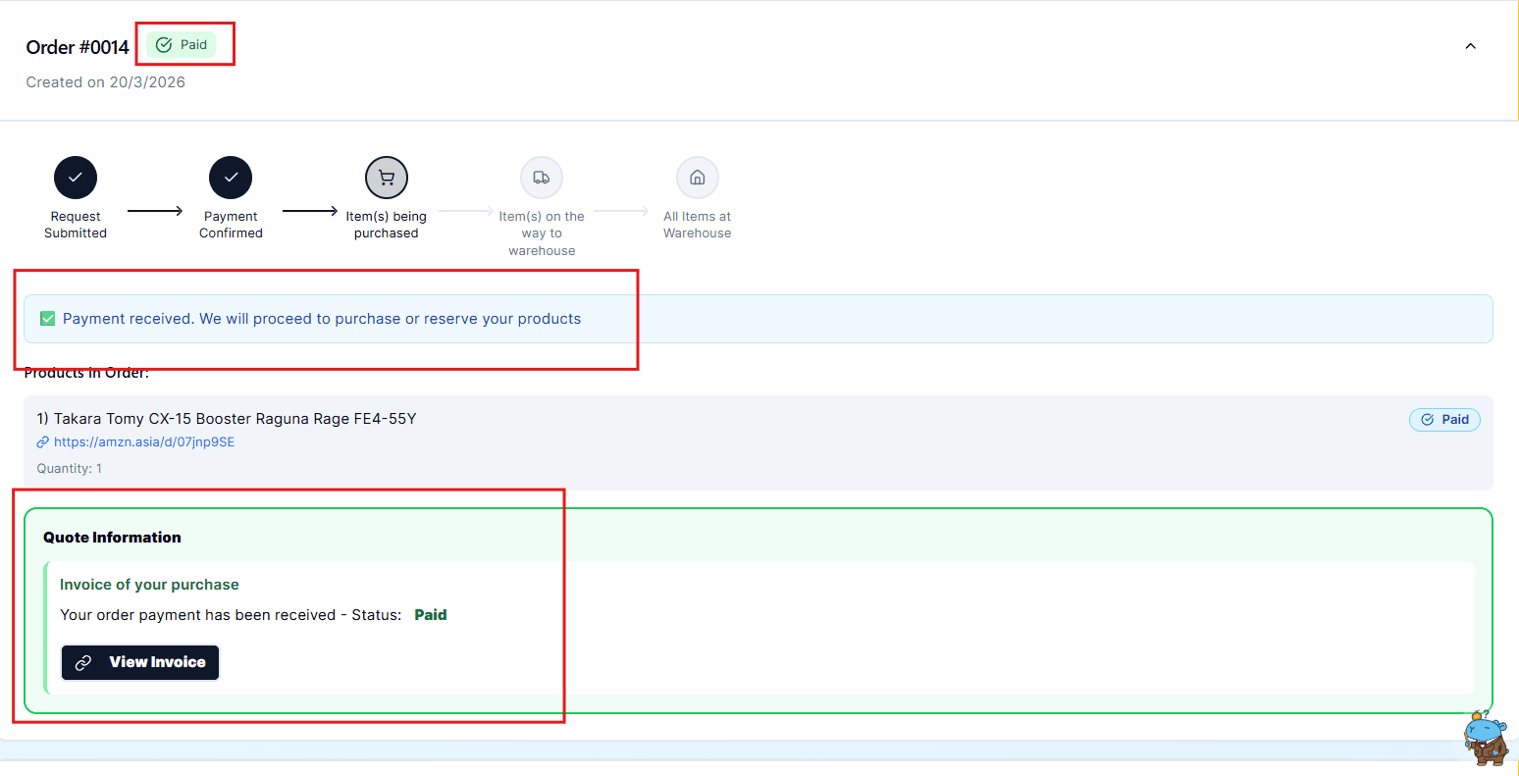Click the Order #0014 title
This screenshot has height=776, width=1519.
coord(78,47)
